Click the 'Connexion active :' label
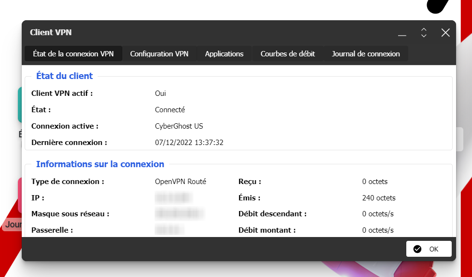This screenshot has width=472, height=277. 65,126
